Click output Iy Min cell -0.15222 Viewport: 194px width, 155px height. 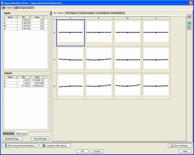point(24,86)
